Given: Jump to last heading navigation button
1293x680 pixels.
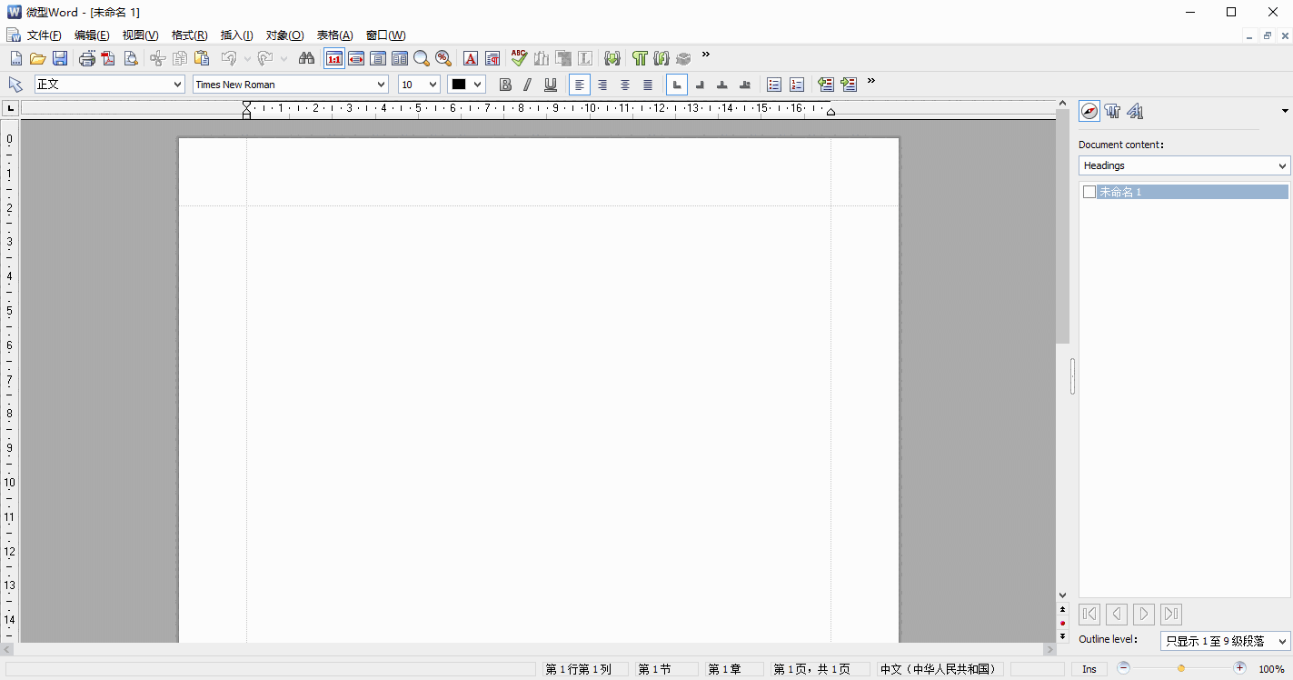Looking at the screenshot, I should tap(1171, 614).
